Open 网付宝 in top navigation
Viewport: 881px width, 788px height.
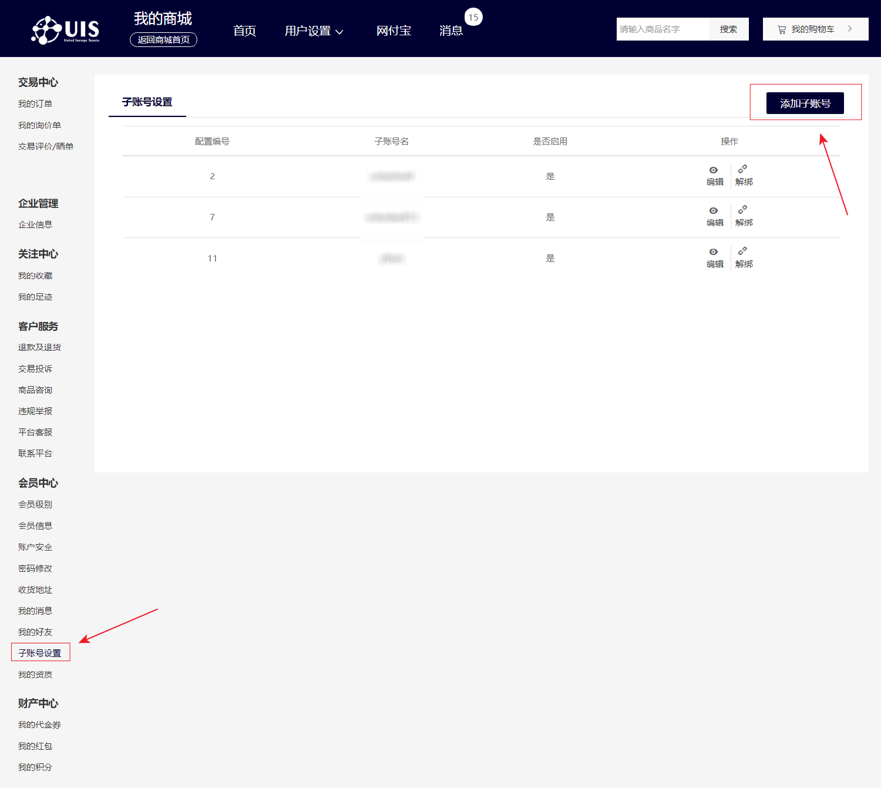(x=394, y=31)
